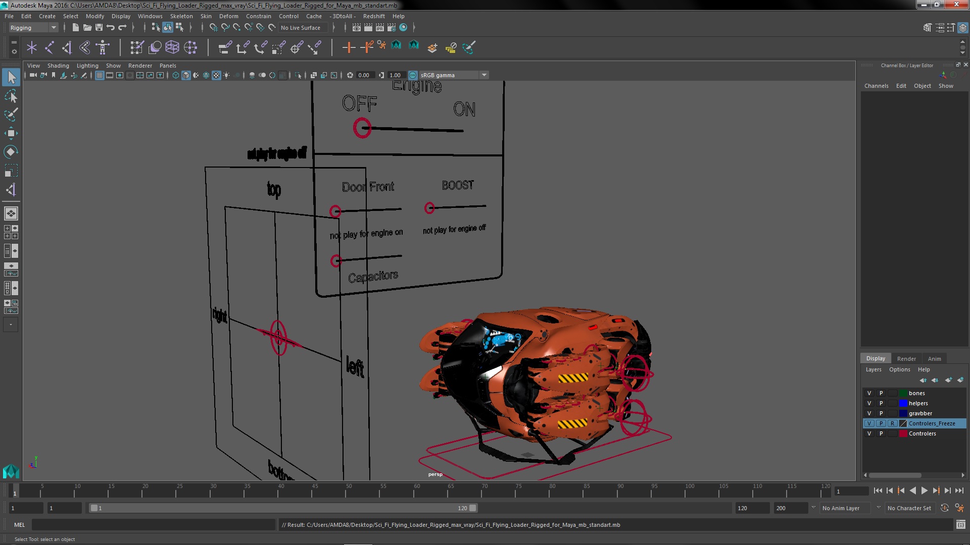The image size is (970, 545).
Task: Click the MEL language switch label
Action: coord(19,525)
